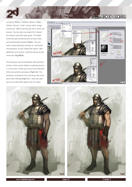This screenshot has height=187, width=132.
Task: Click the Light Color white swatch
Action: (113, 52)
